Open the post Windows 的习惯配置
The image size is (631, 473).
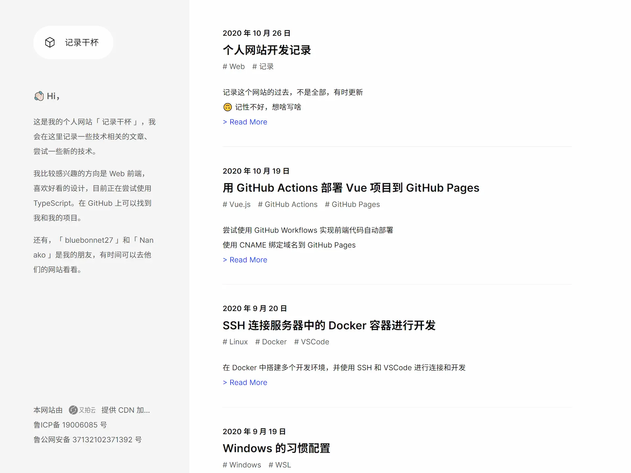pos(276,448)
